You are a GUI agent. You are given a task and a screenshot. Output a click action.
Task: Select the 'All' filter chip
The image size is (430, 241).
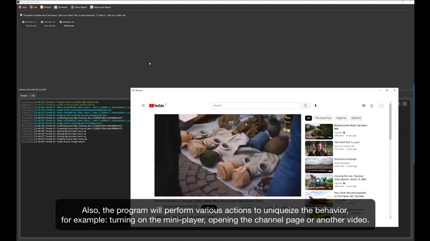[x=308, y=118]
